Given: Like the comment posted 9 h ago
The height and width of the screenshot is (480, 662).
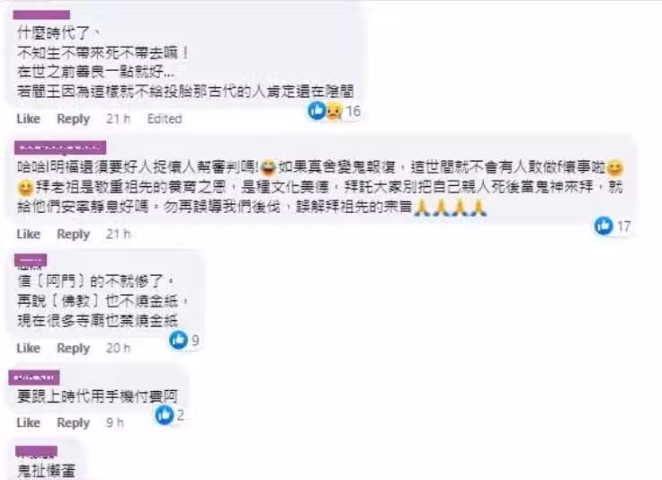Looking at the screenshot, I should point(28,422).
